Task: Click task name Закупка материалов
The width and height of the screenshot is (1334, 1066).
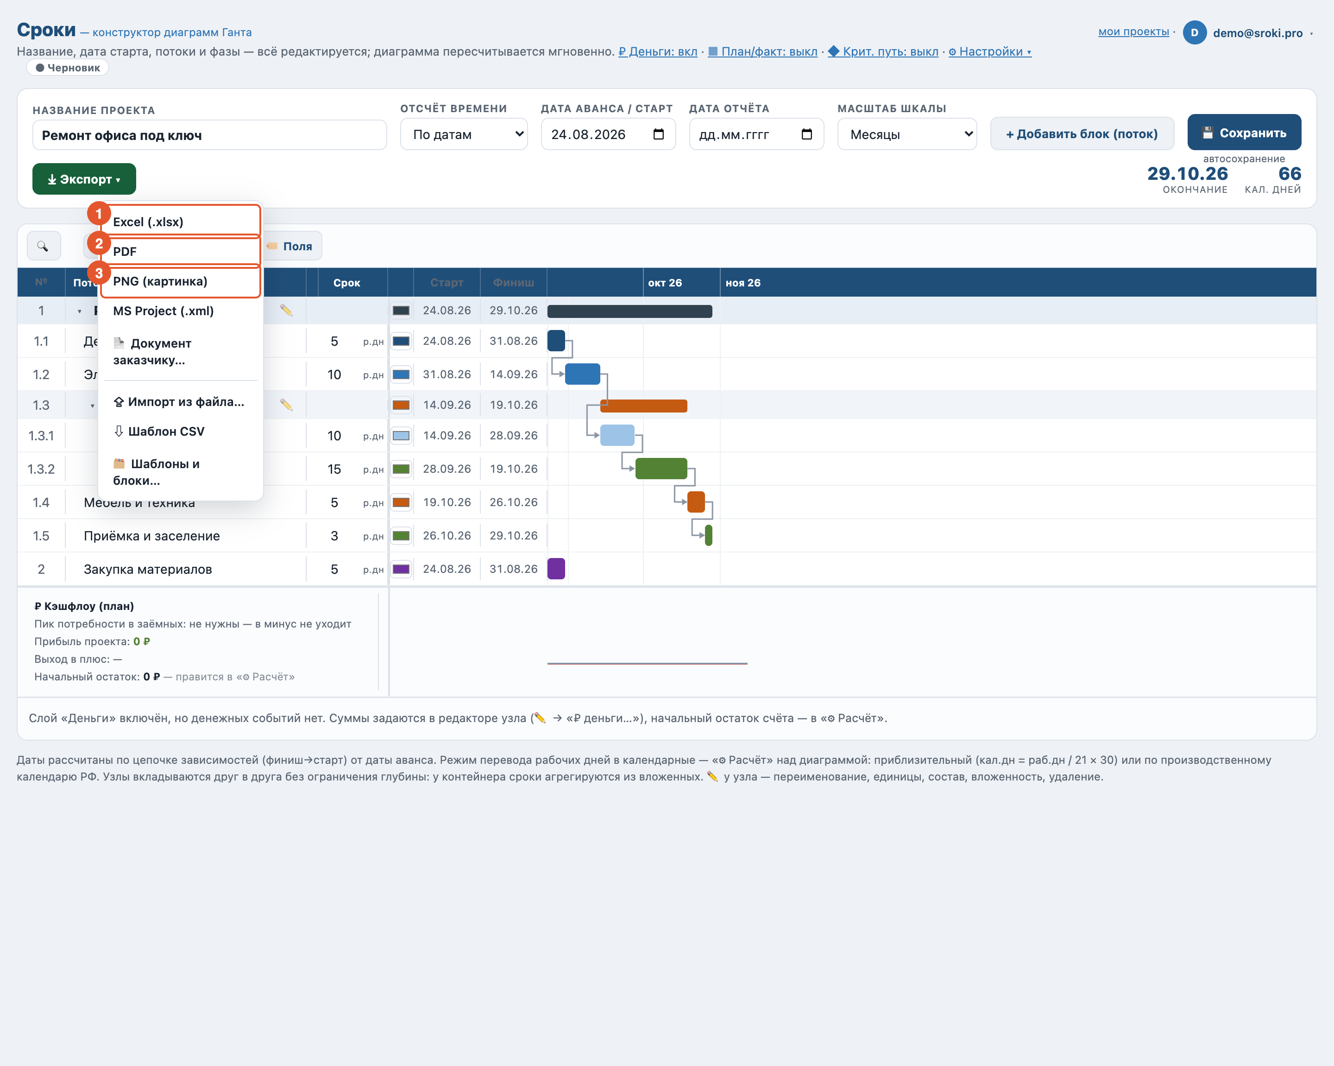Action: pyautogui.click(x=148, y=570)
